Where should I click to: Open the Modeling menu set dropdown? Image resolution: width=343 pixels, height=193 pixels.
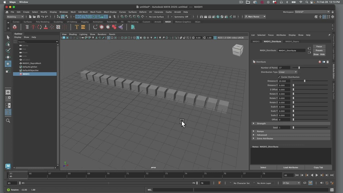coord(15,17)
